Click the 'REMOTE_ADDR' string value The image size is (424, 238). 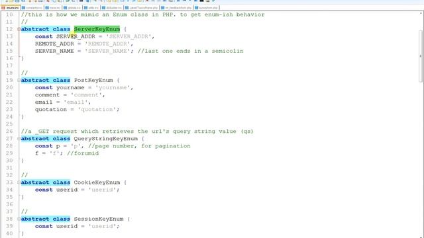coord(107,44)
